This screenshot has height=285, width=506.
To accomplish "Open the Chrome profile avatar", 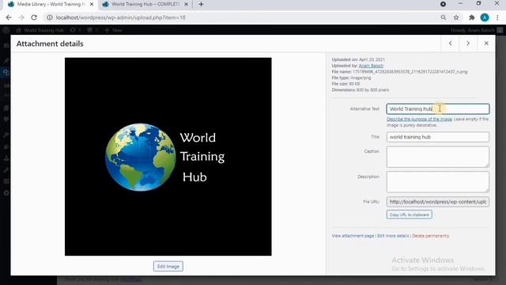I will click(x=485, y=17).
